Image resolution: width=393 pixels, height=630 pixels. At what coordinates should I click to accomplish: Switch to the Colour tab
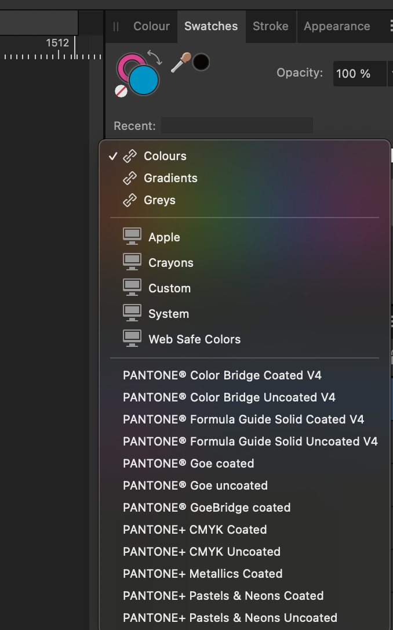151,26
